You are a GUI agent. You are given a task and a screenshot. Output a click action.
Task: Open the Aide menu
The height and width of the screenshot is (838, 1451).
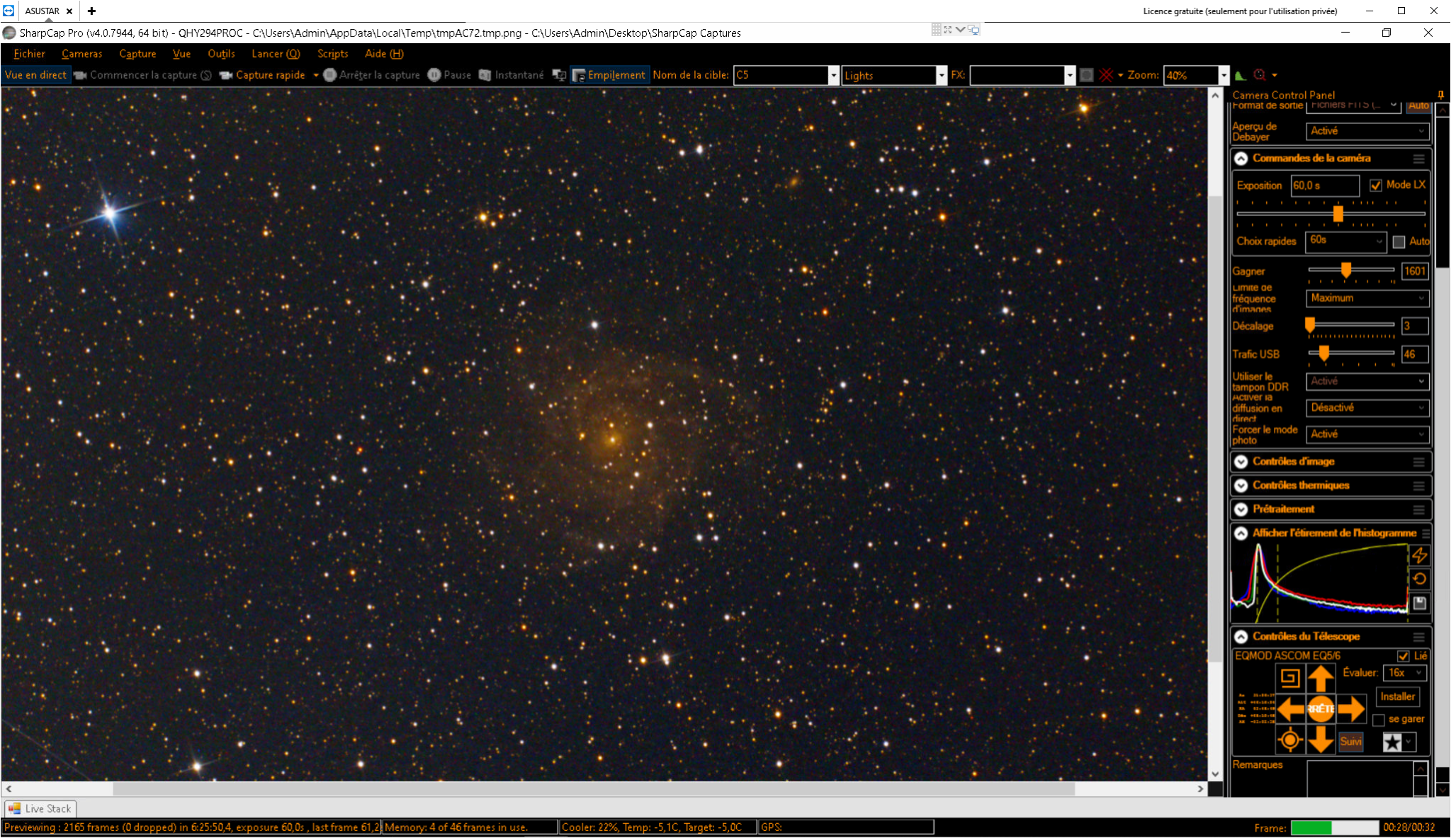(x=384, y=54)
